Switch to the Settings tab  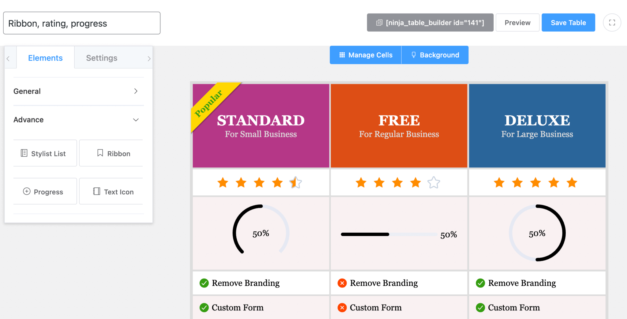[102, 58]
